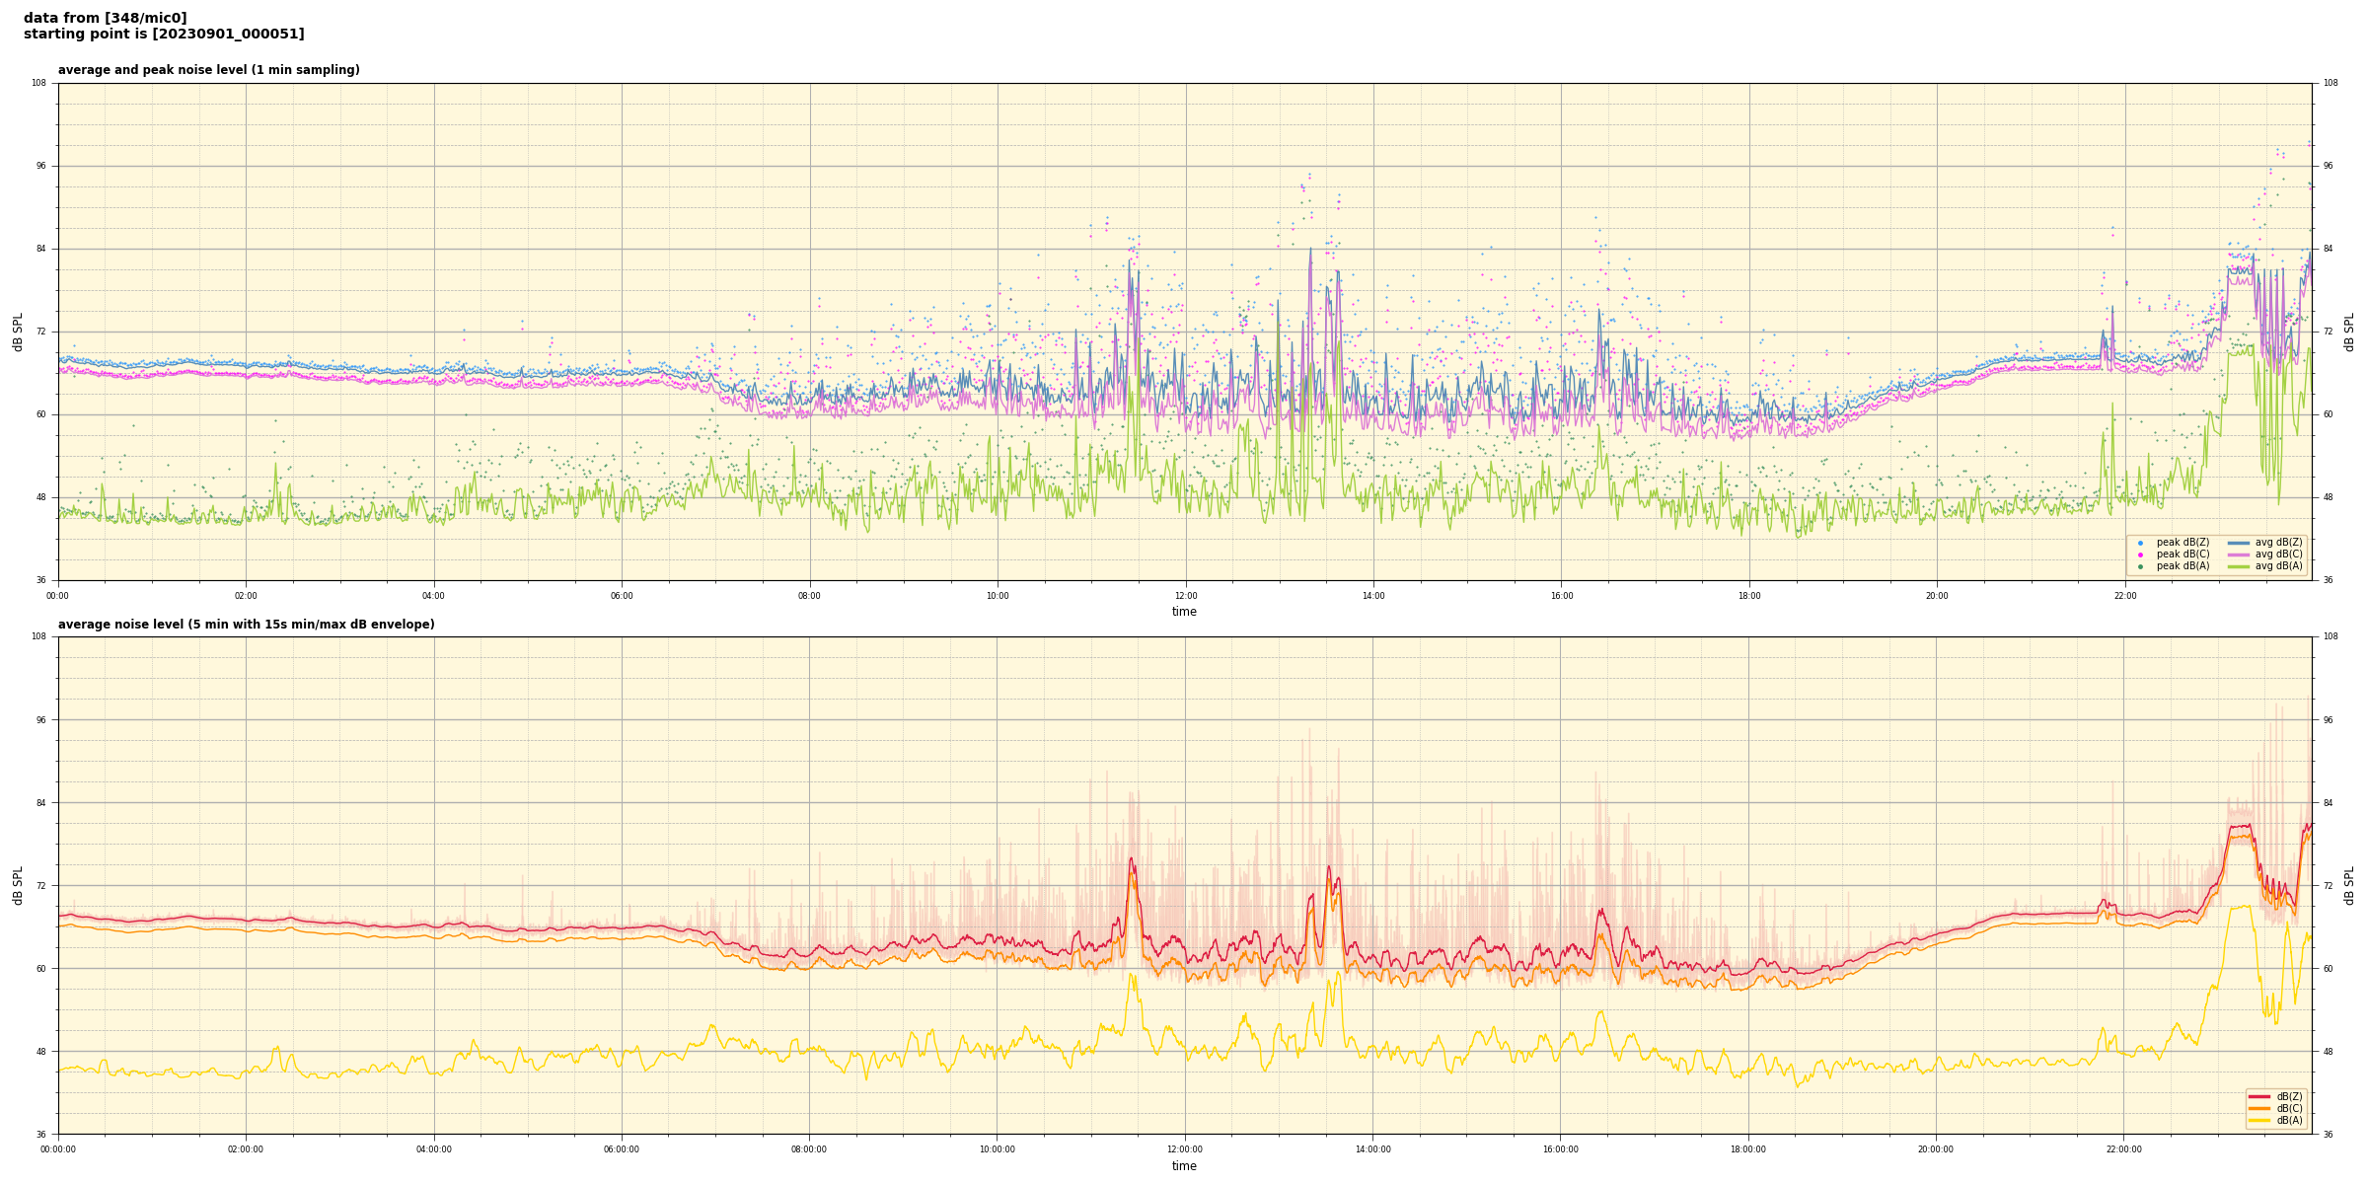Viewport: 2368px width, 1184px height.
Task: Click the avg dB(Z) legend line swatch
Action: 2238,543
